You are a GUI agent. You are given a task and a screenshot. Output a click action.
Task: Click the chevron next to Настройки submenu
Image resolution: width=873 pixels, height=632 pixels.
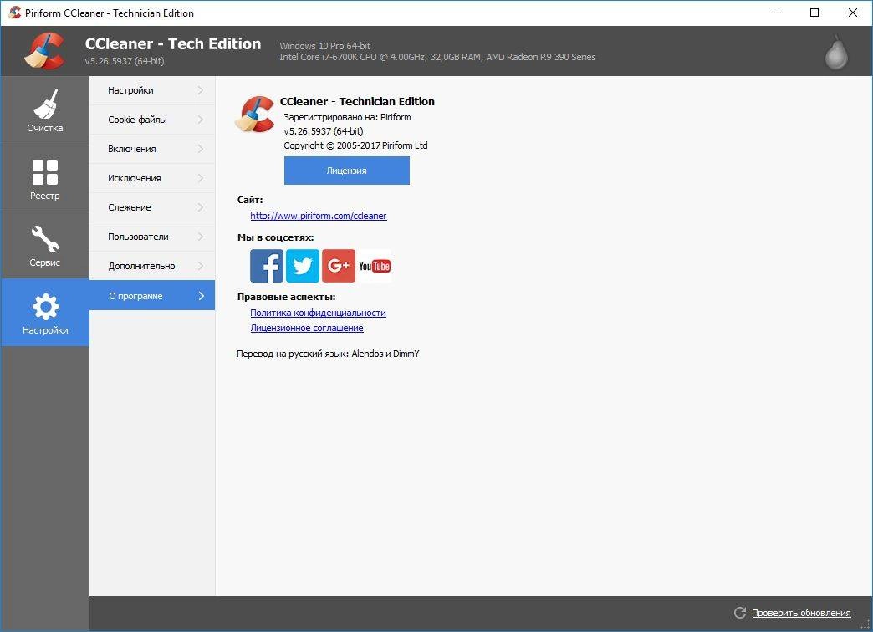coord(201,90)
